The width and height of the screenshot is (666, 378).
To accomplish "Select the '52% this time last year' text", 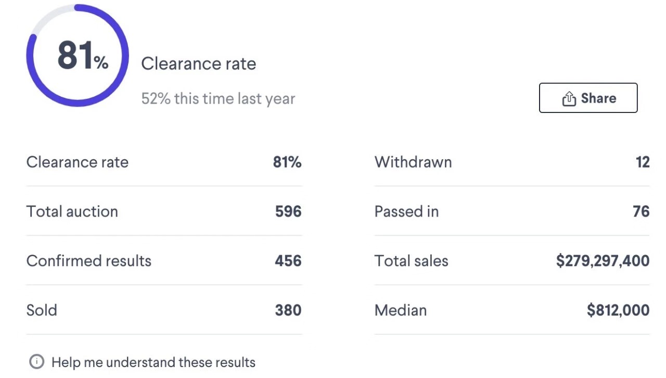I will [218, 98].
